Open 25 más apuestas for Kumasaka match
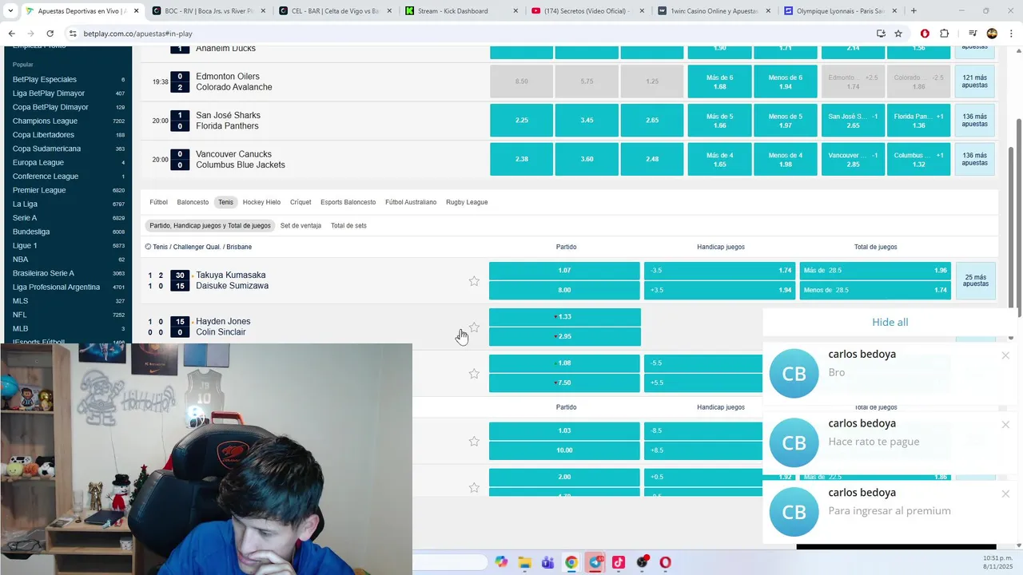Viewport: 1023px width, 575px height. tap(975, 281)
